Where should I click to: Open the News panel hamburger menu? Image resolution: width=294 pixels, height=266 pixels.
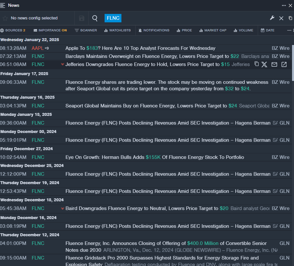[3, 5]
